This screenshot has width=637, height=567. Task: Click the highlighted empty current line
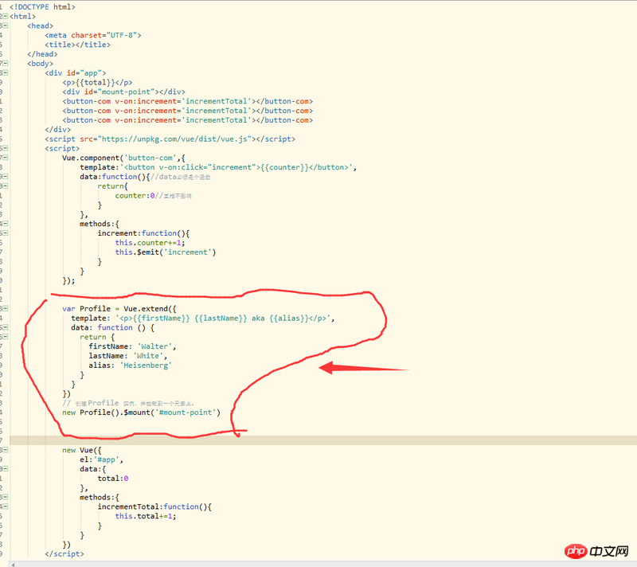[323, 440]
